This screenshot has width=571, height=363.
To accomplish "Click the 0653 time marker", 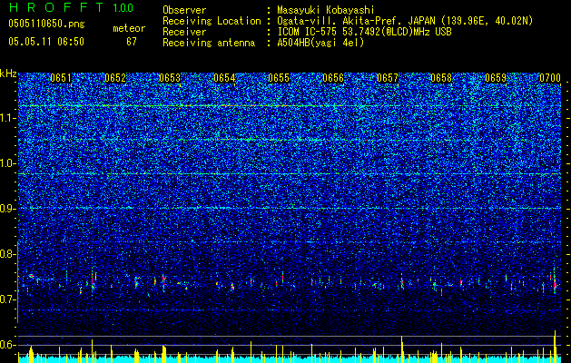I will [x=170, y=78].
